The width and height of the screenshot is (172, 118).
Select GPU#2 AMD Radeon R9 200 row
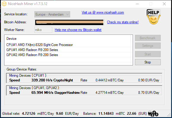(68, 55)
